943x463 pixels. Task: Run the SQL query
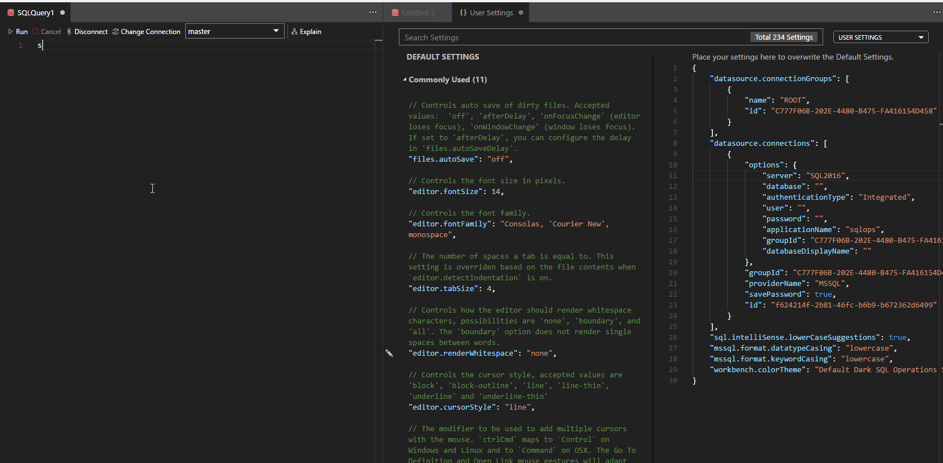(x=18, y=32)
